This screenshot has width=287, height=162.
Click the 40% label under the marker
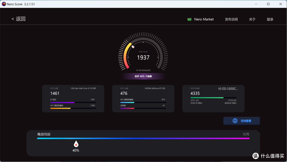point(76,151)
